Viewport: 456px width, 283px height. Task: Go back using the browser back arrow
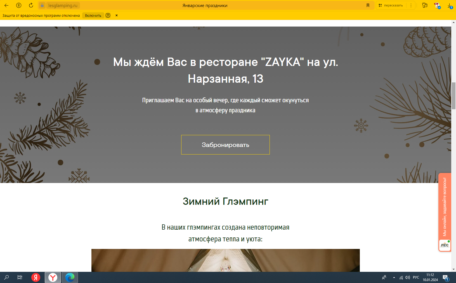pos(6,5)
